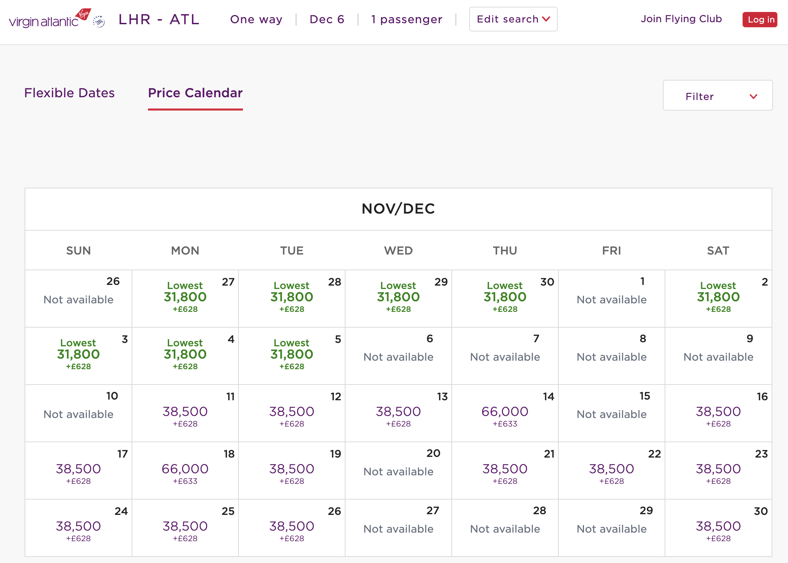The height and width of the screenshot is (563, 788).
Task: Select Saturday Dec 2 lowest fare
Action: click(718, 299)
